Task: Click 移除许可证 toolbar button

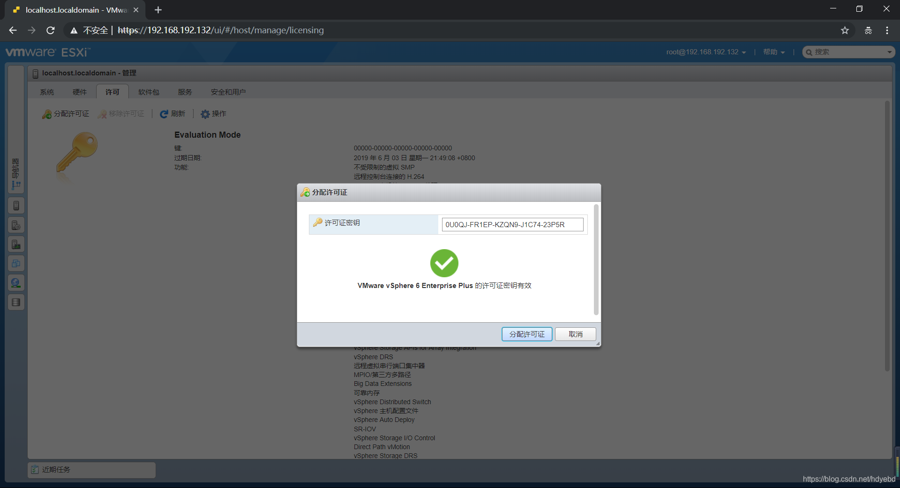Action: 121,114
